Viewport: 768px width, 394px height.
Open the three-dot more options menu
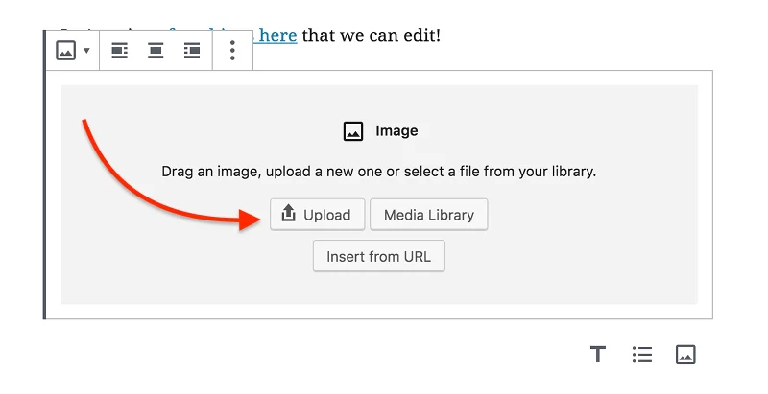point(232,51)
